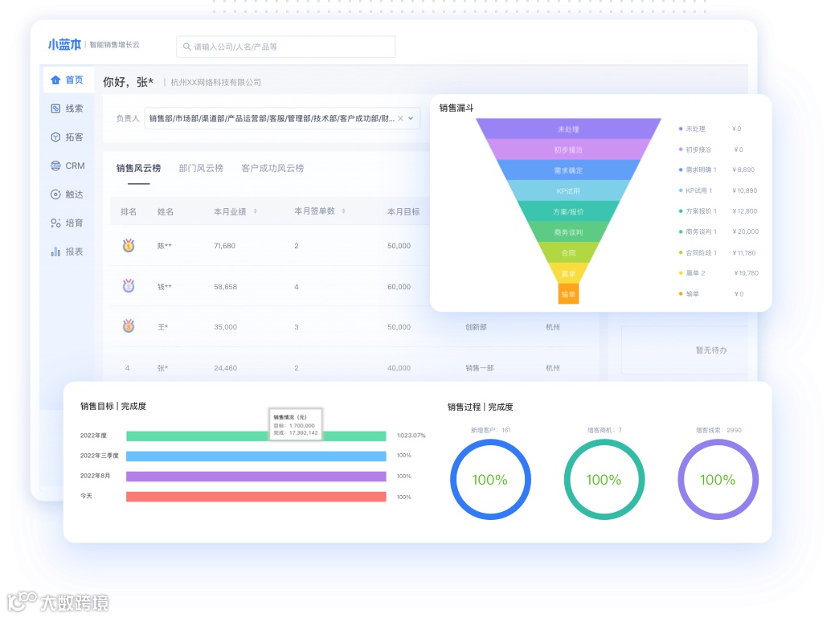The width and height of the screenshot is (835, 618).
Task: Click the 姓名 column header
Action: pyautogui.click(x=166, y=212)
